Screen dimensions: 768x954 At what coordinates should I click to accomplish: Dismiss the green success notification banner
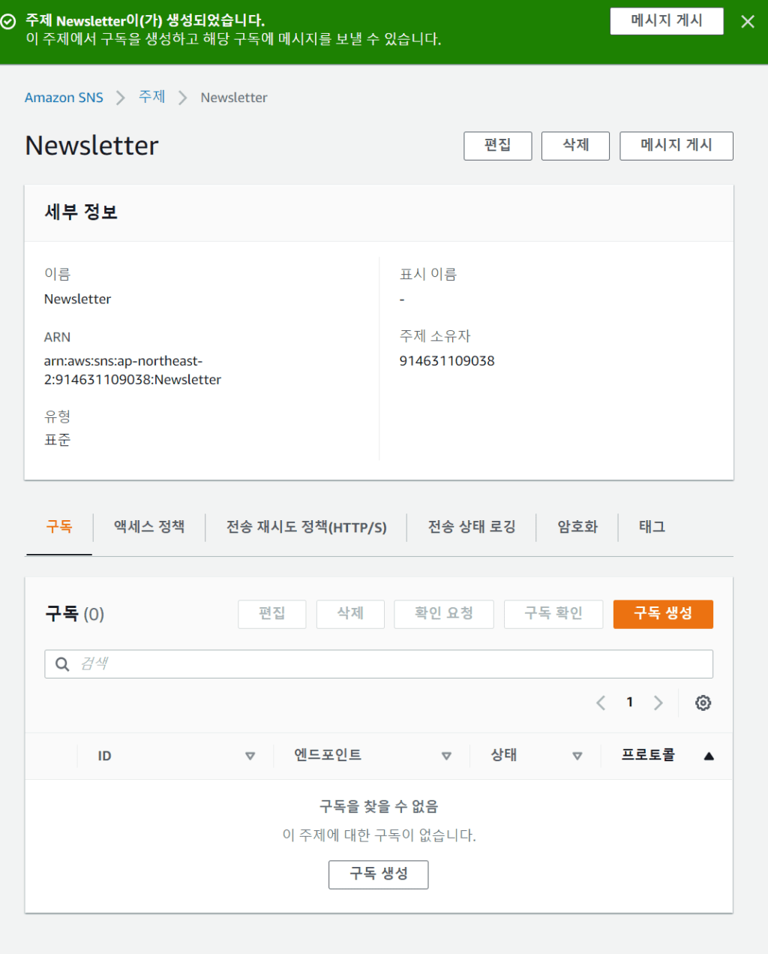point(747,22)
